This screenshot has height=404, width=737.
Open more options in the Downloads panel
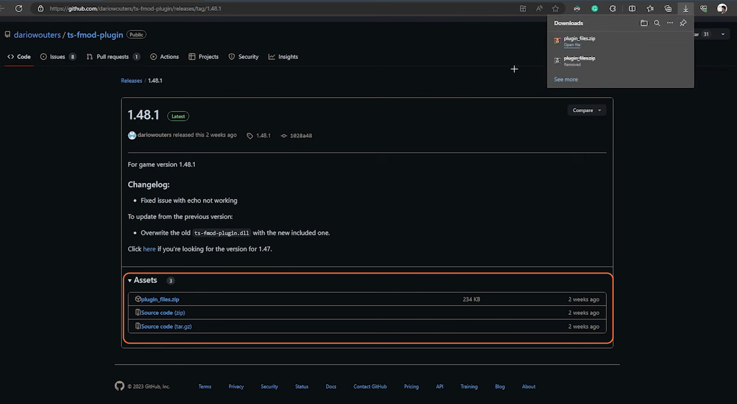coord(670,23)
